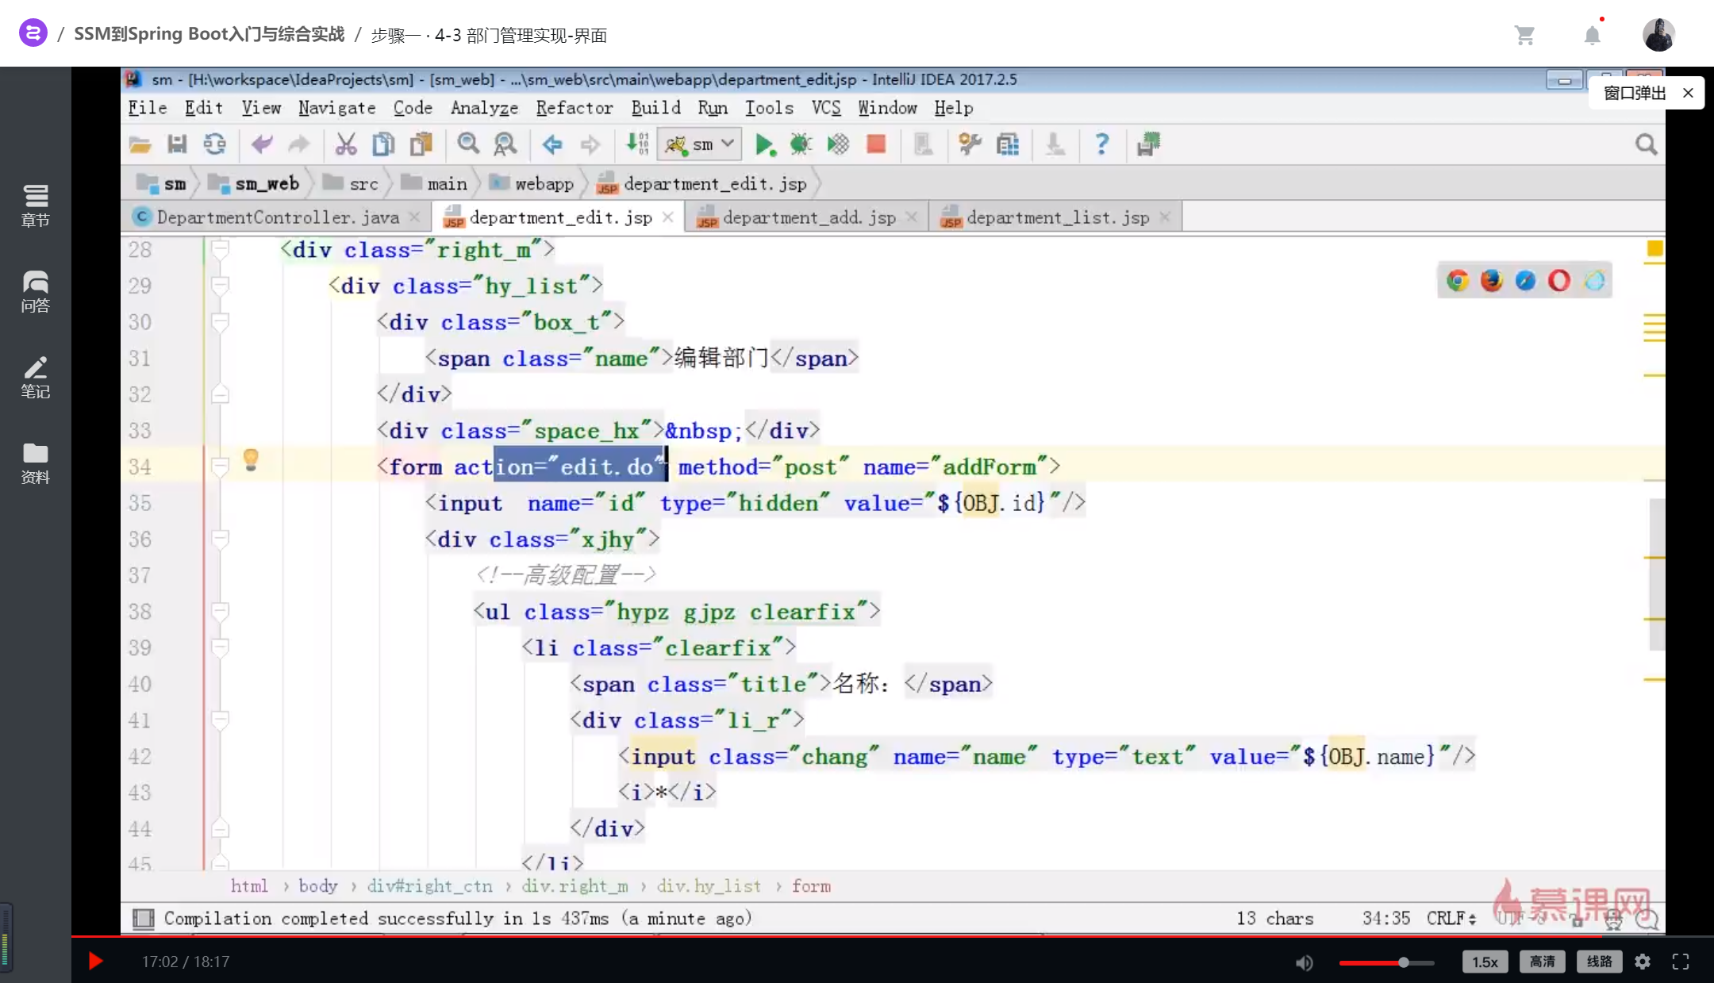Open the sm run configuration dropdown
Screen dimensions: 1714x983
pyautogui.click(x=700, y=144)
